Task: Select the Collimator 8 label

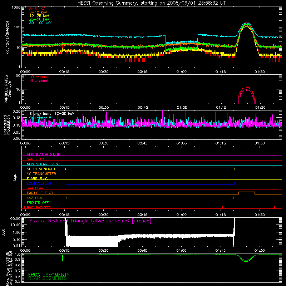Action: coord(40,118)
